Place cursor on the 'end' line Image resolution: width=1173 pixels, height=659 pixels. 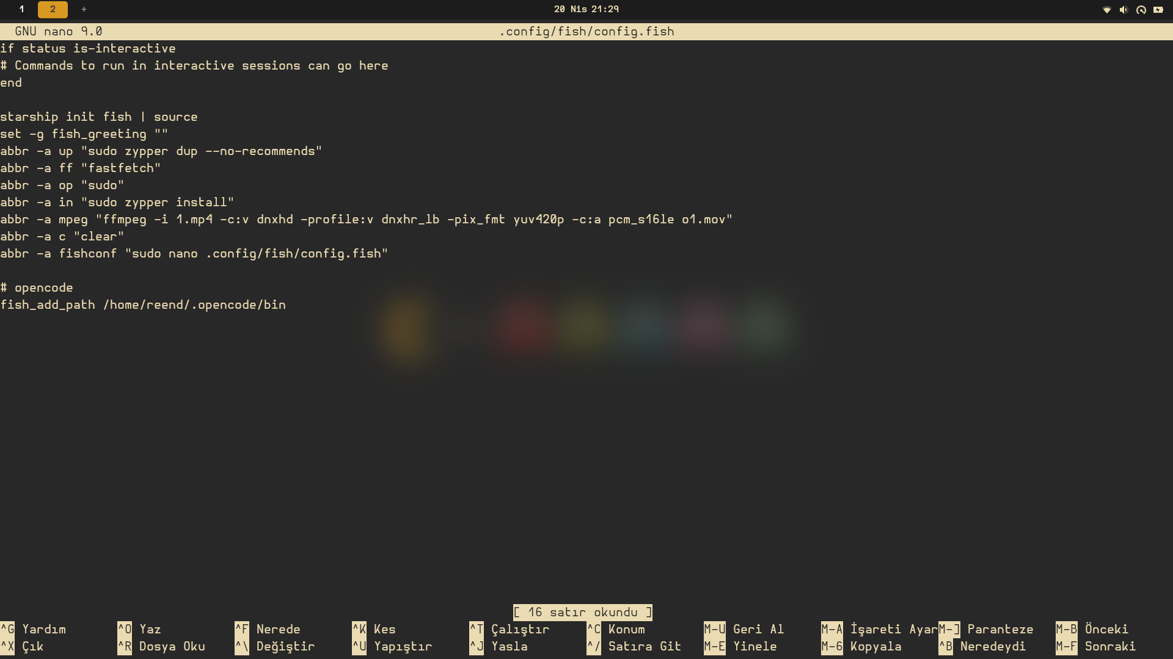tap(11, 82)
